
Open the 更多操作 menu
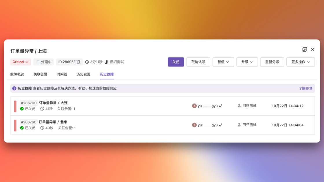(x=300, y=62)
